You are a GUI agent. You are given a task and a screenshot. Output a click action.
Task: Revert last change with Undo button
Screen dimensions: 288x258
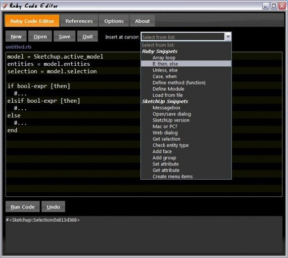pyautogui.click(x=53, y=207)
